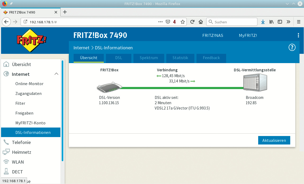
Task: Click the WLAN wifi icon
Action: [x=6, y=162]
